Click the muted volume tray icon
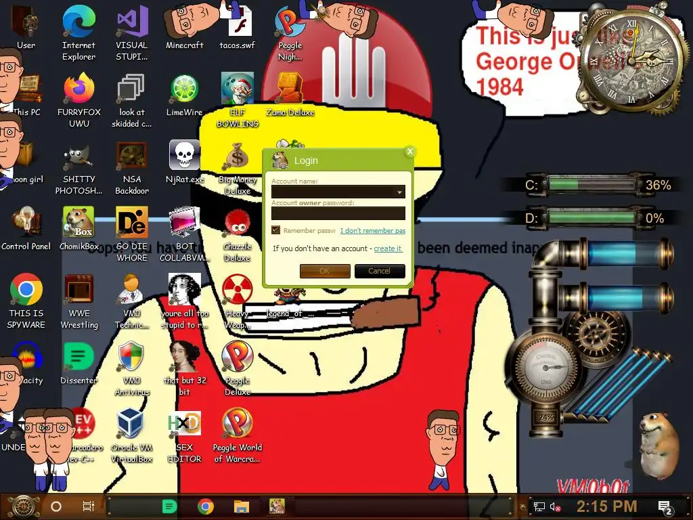Viewport: 693px width, 520px height. click(x=555, y=506)
